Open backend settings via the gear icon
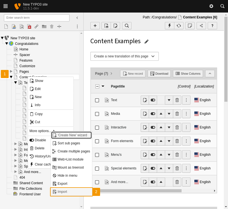The height and width of the screenshot is (209, 228). point(211,6)
